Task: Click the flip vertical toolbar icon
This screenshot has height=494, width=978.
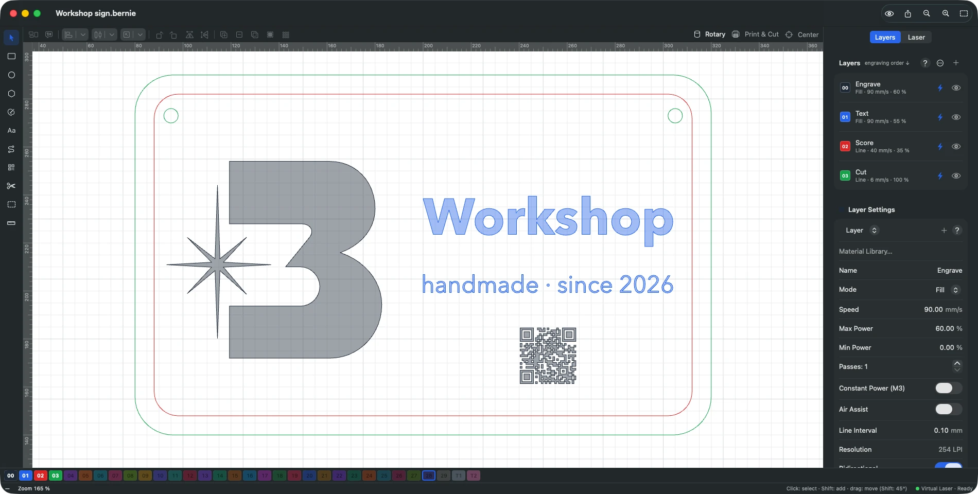Action: click(204, 34)
